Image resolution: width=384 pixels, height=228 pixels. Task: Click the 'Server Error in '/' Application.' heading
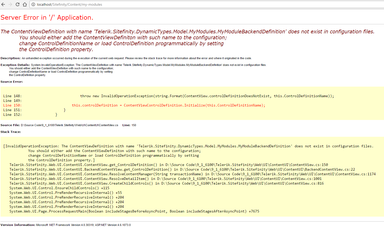(47, 17)
